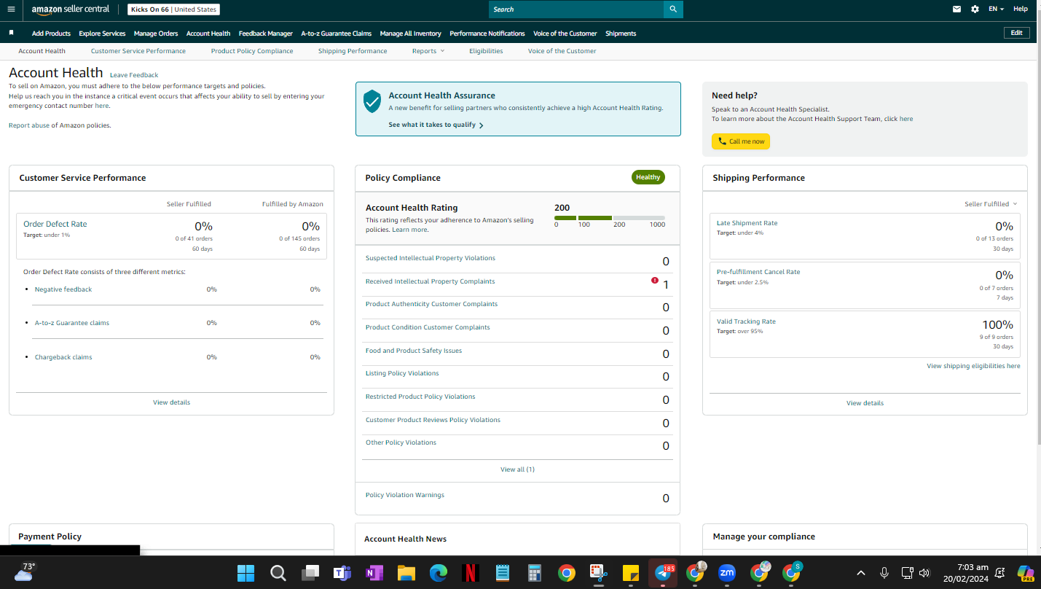Open Copilot in the system tray

[1026, 573]
